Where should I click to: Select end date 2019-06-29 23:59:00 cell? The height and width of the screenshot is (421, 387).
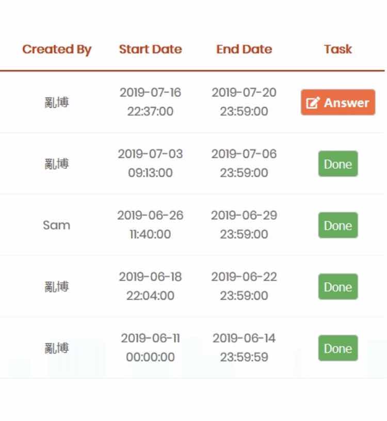[244, 225]
